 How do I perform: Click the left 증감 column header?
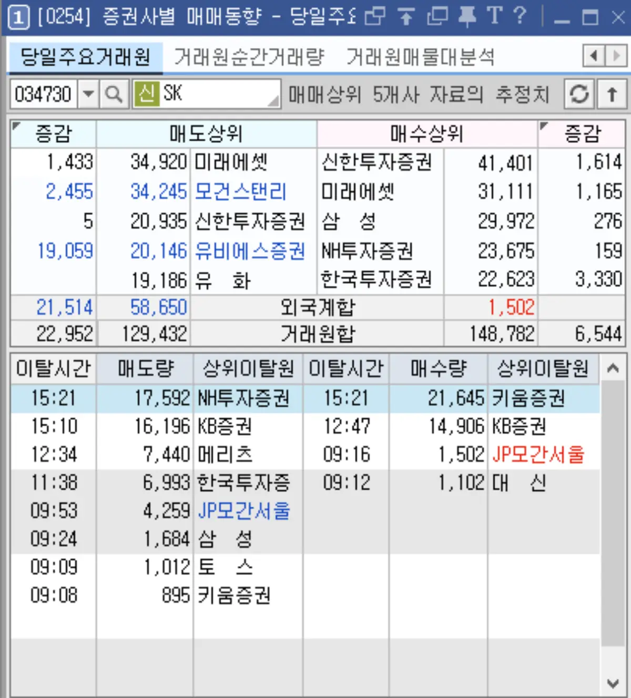[x=54, y=134]
